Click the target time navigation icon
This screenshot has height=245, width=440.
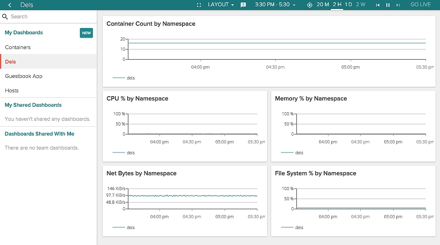(x=309, y=5)
